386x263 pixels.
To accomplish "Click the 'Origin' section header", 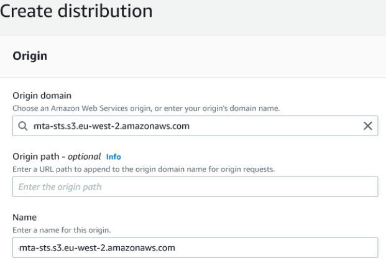I will point(30,56).
